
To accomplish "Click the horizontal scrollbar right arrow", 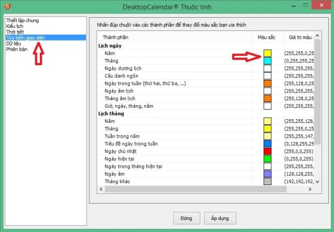I will 310,189.
